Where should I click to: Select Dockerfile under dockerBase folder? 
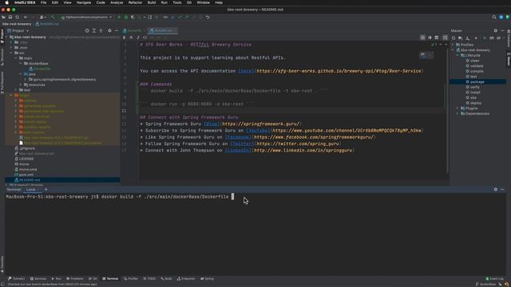point(42,69)
